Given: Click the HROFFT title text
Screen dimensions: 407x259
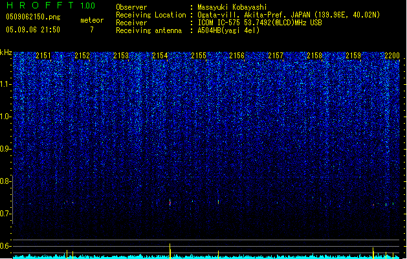Looking at the screenshot, I should 40,5.
